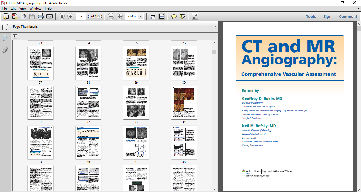Select page 32 thumbnail

(x=88, y=103)
